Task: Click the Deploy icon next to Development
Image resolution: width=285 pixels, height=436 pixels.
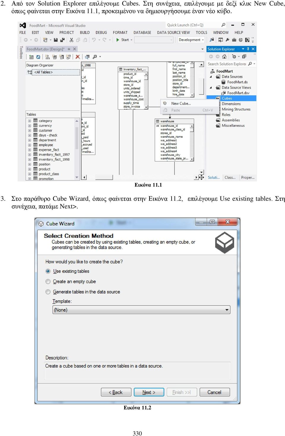Action: 212,40
